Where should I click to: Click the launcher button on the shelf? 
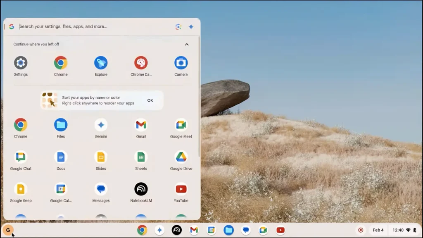tap(8, 230)
